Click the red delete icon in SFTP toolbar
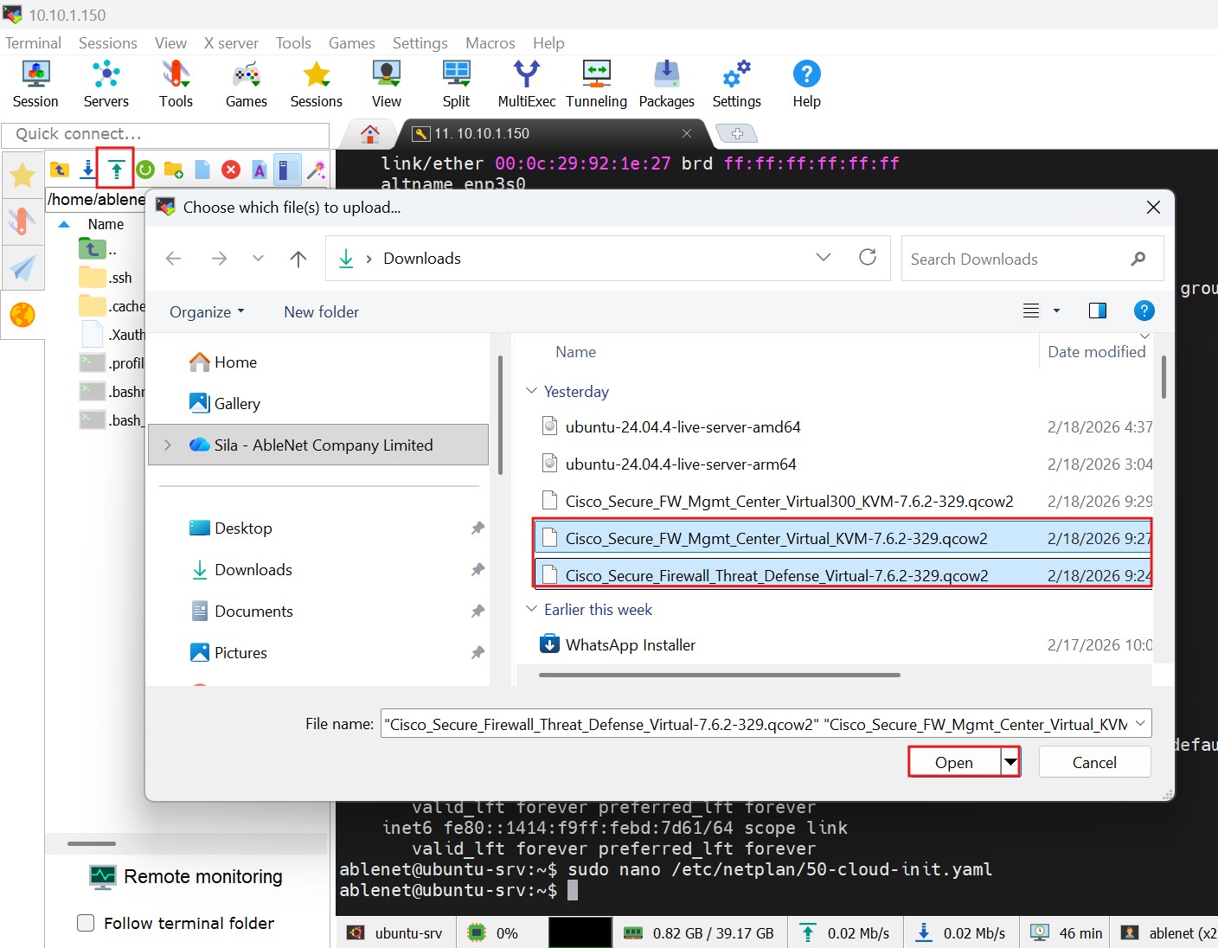The height and width of the screenshot is (948, 1218). pos(231,170)
